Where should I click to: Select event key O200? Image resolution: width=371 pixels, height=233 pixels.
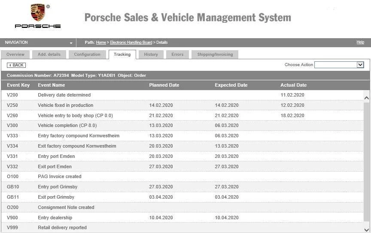pos(12,207)
